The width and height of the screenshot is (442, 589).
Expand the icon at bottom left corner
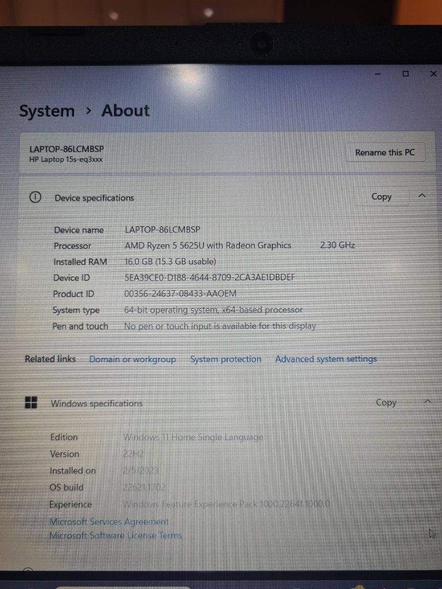[x=27, y=569]
